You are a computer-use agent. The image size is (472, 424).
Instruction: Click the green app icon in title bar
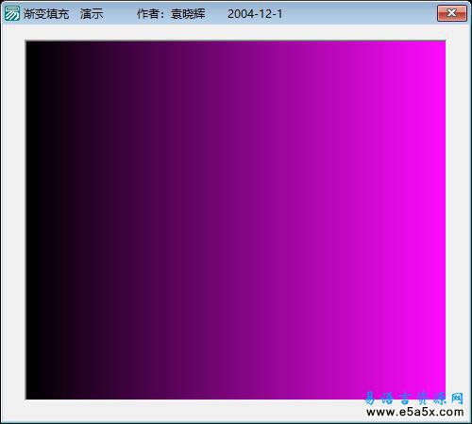click(12, 13)
